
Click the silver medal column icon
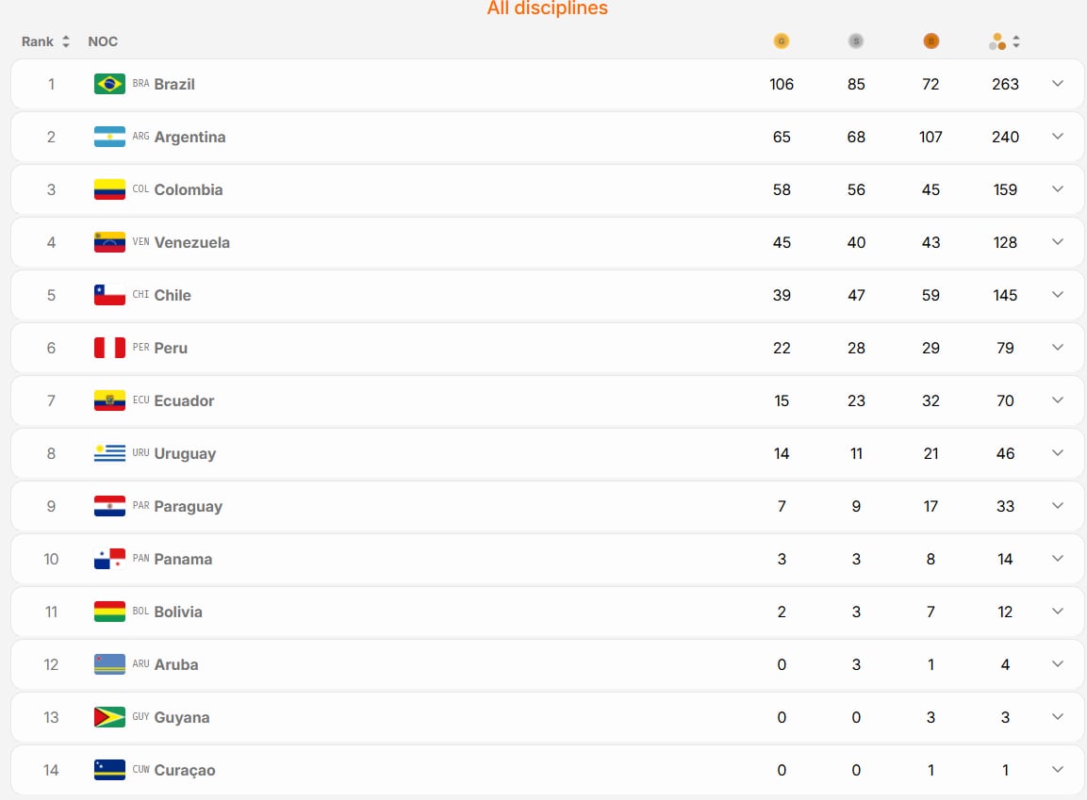tap(855, 41)
